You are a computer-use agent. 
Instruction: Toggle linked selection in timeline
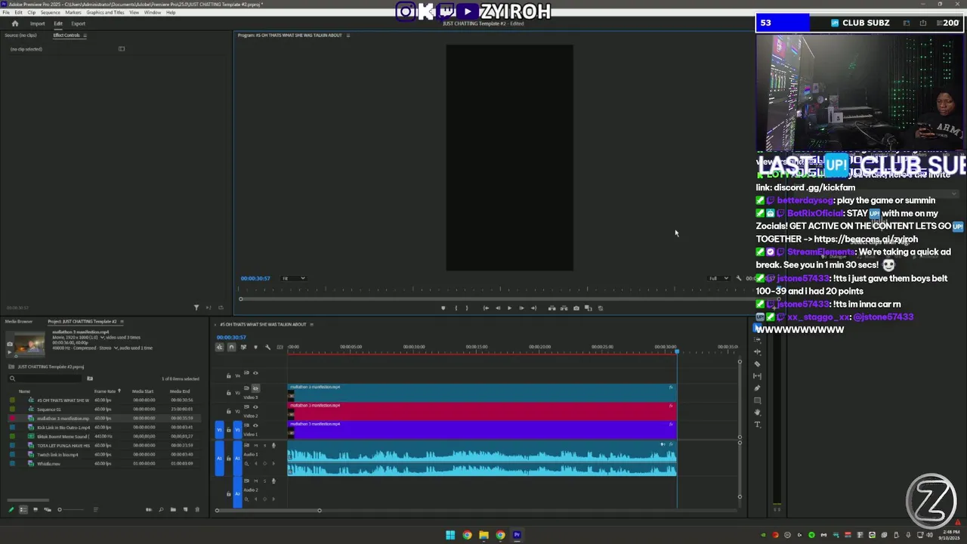click(243, 347)
